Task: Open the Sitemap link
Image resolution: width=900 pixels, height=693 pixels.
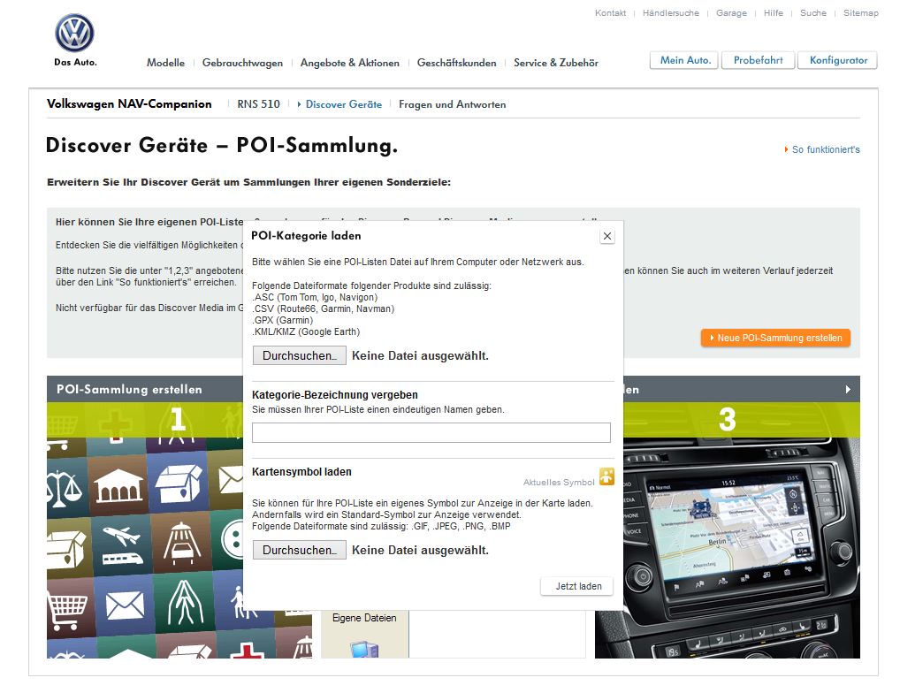Action: coord(860,12)
